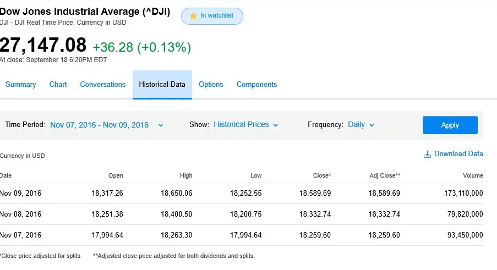Select the Nov 09, 2016 row date
This screenshot has width=497, height=270.
(x=21, y=193)
